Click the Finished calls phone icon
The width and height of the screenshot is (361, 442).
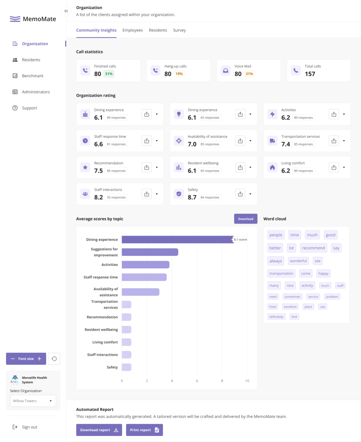tap(85, 71)
